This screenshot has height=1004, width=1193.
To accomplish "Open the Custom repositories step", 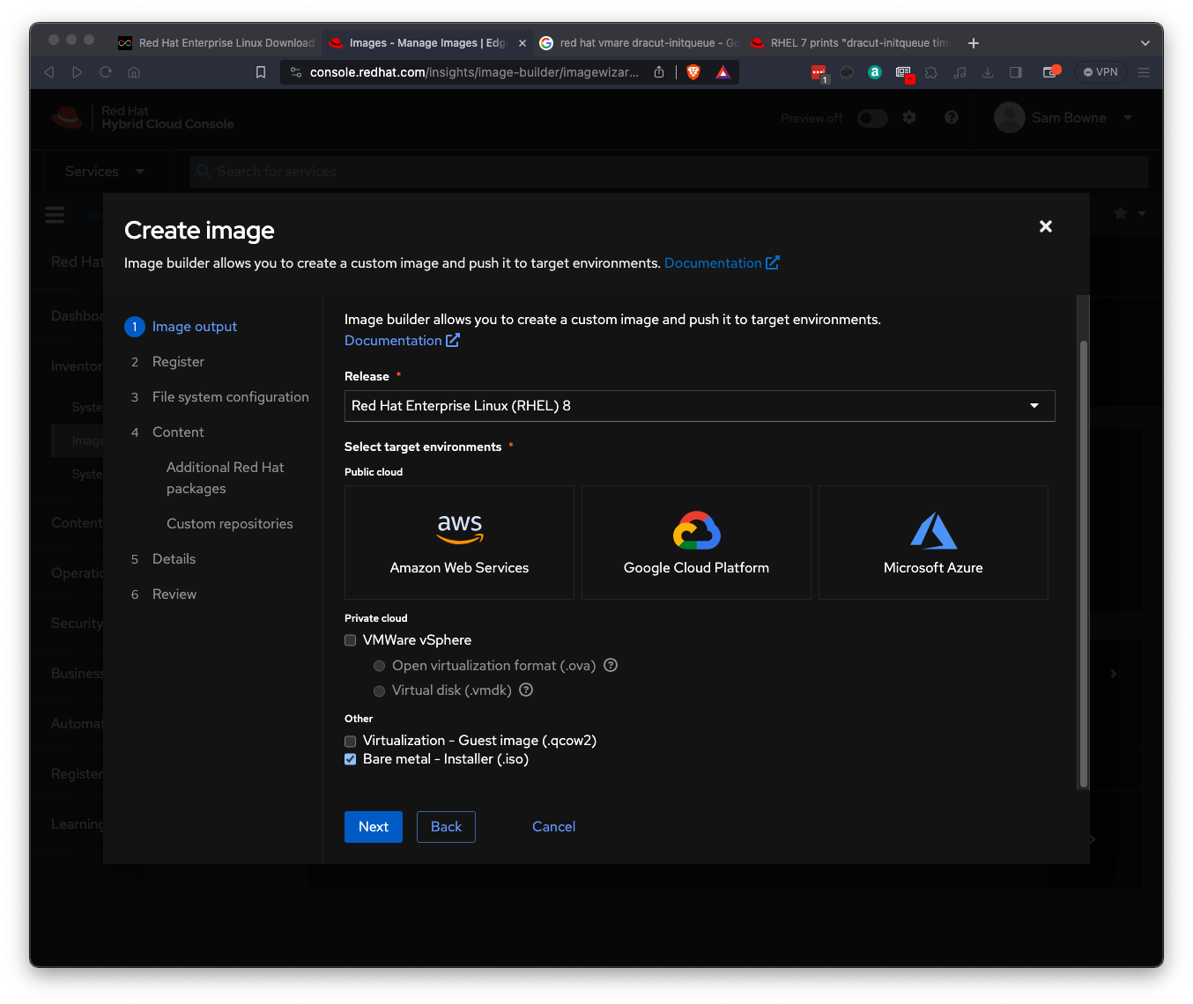I will [230, 524].
